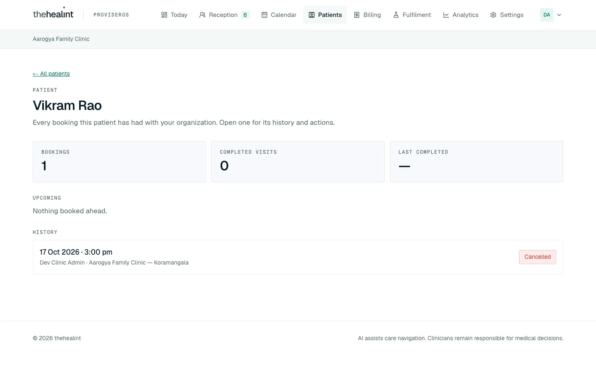
Task: Click the PROVIDEROS label
Action: pyautogui.click(x=111, y=15)
